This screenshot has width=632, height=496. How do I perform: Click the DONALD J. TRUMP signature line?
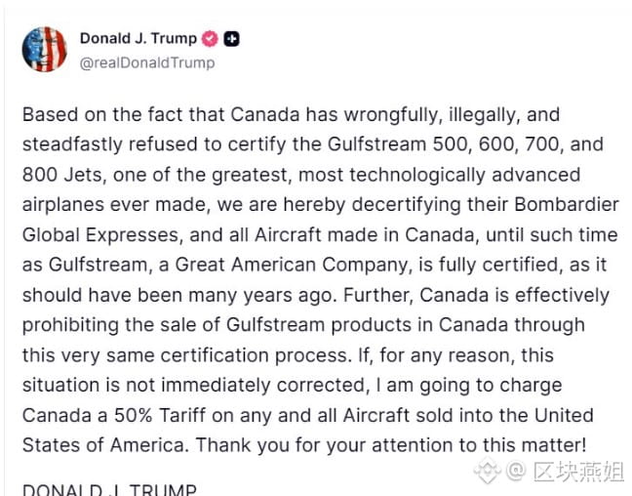tap(108, 489)
